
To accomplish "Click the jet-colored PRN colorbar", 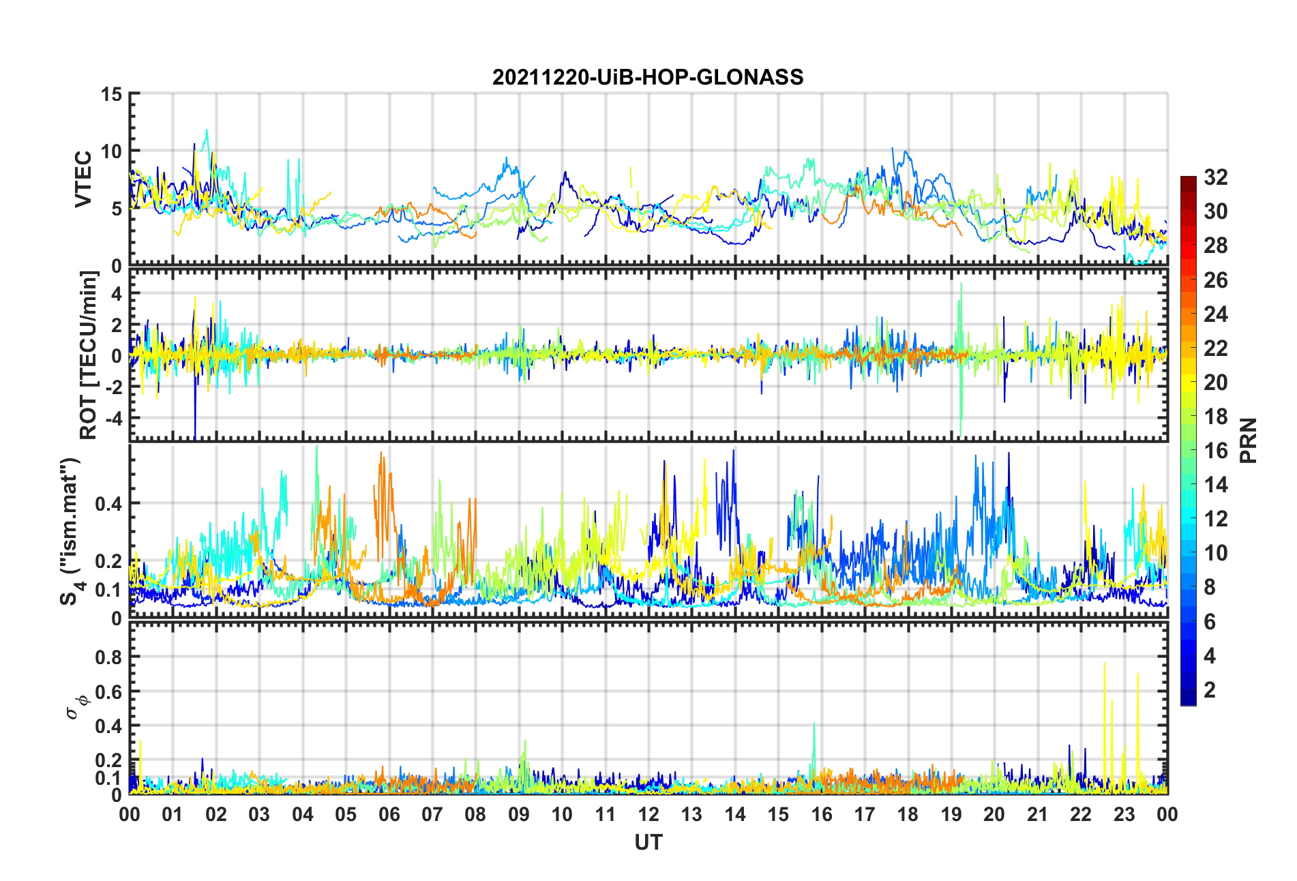I will click(1189, 440).
